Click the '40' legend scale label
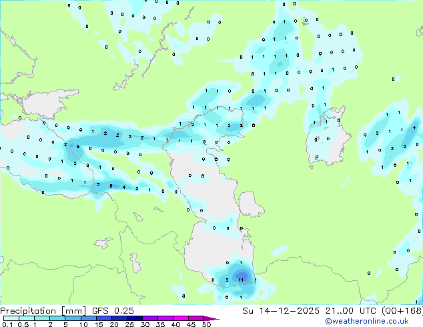 click(175, 324)
